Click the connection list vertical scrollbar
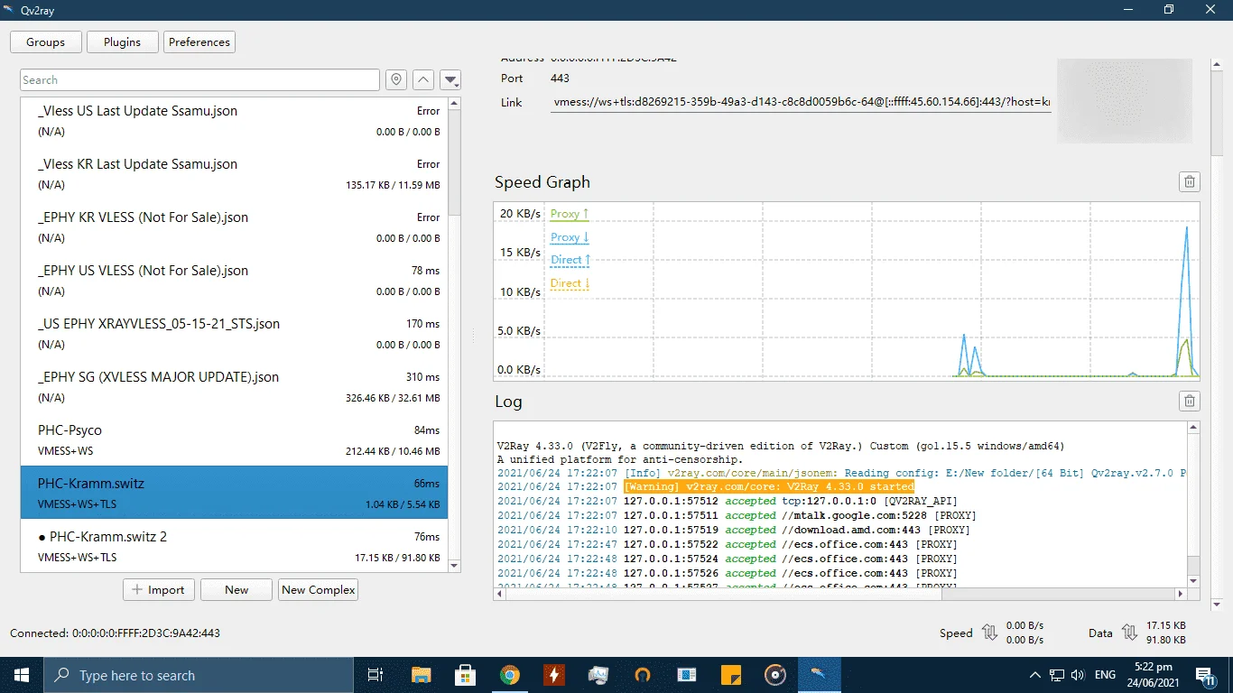The image size is (1233, 693). pyautogui.click(x=454, y=334)
